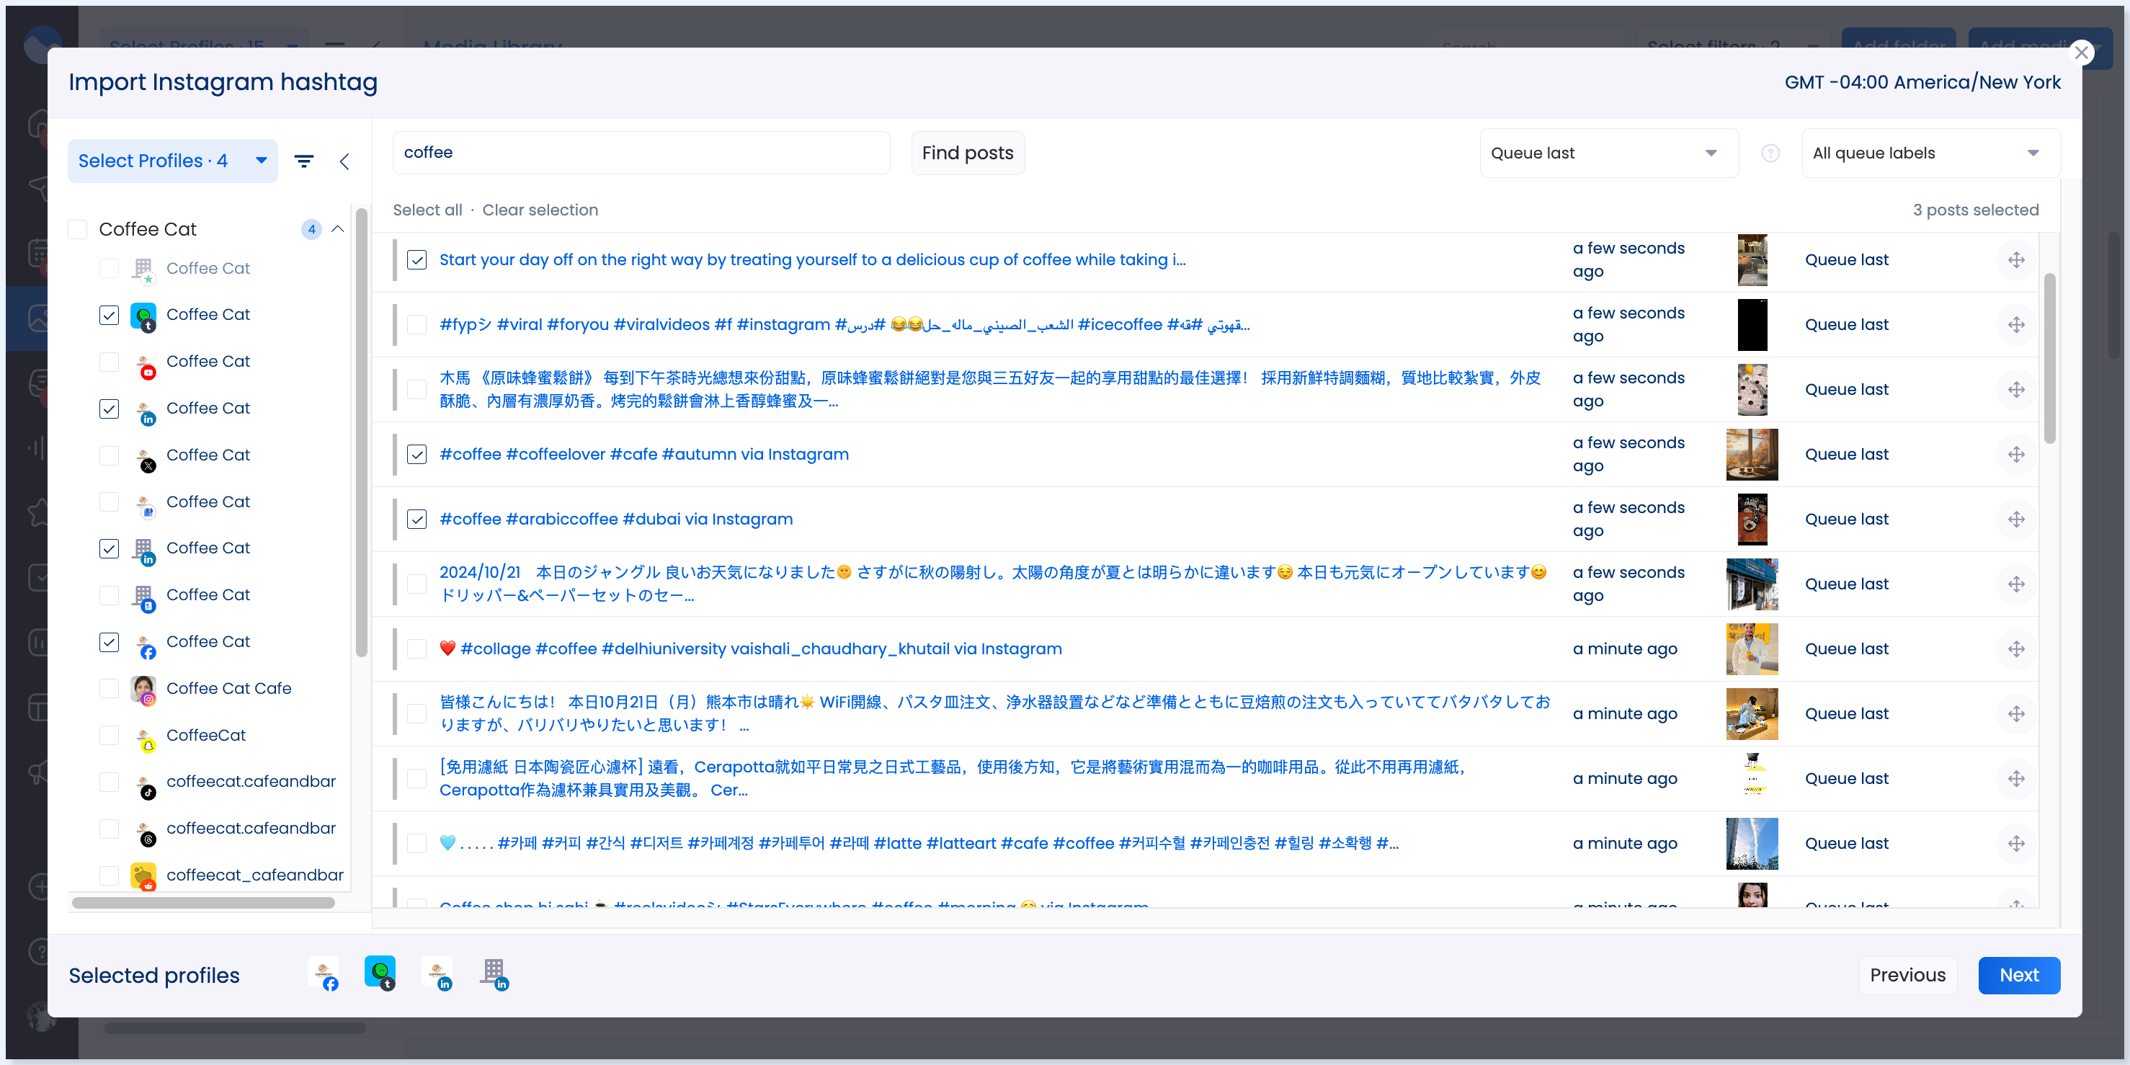
Task: Open the Queue last dropdown at top
Action: point(1608,153)
